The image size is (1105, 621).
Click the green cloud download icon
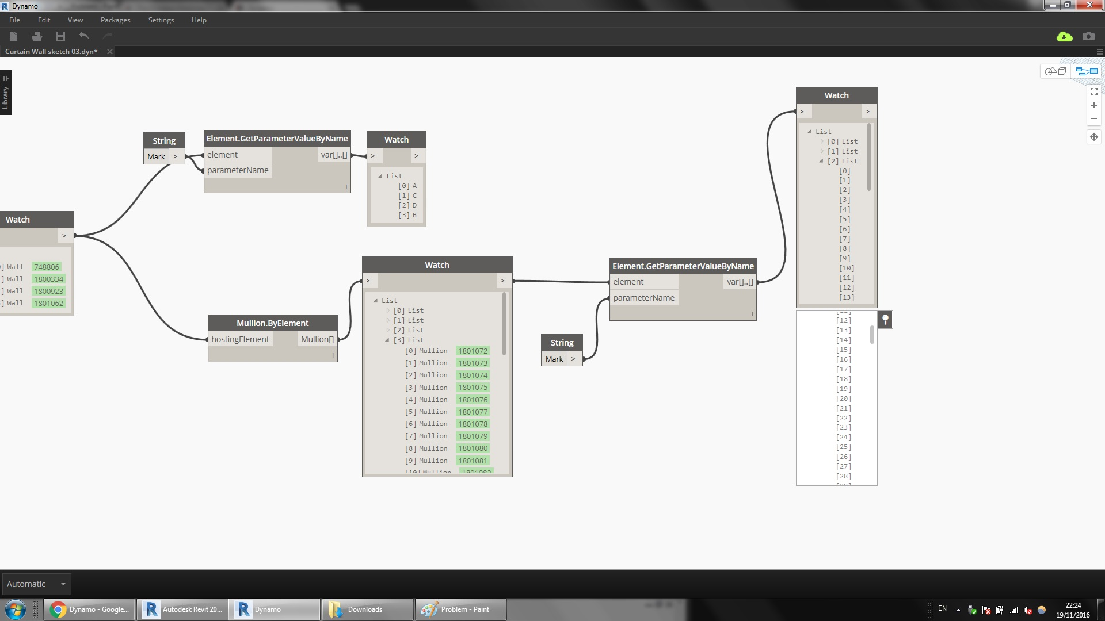[1064, 37]
